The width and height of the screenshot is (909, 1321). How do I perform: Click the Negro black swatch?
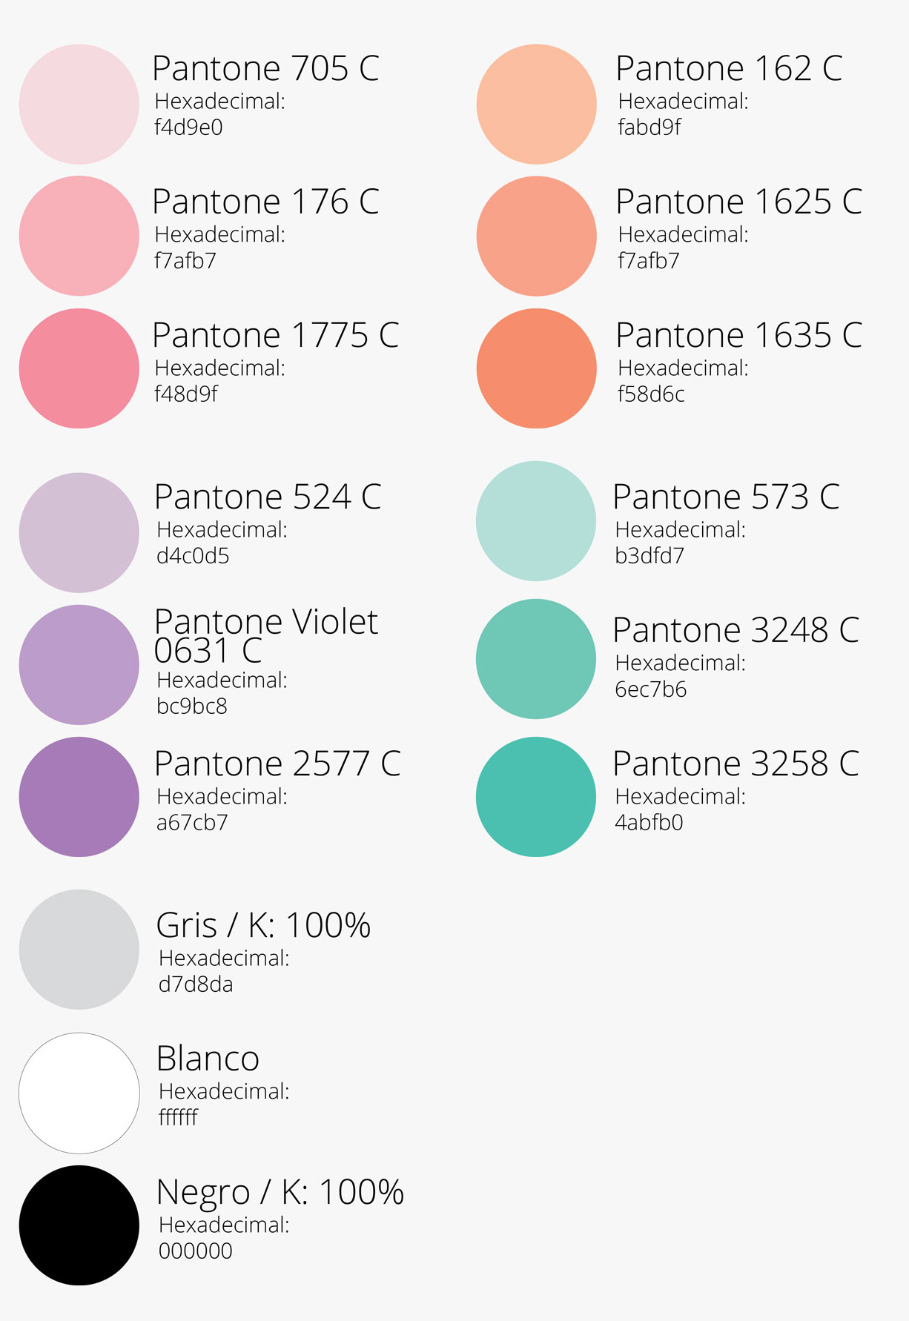(x=79, y=1225)
